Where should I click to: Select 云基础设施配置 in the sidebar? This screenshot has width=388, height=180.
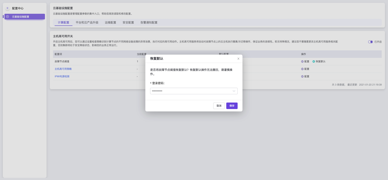pos(25,16)
